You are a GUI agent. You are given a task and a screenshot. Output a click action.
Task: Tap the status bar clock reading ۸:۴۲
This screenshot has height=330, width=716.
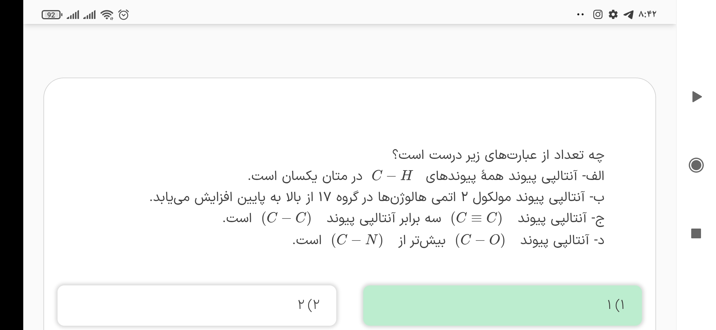click(647, 14)
